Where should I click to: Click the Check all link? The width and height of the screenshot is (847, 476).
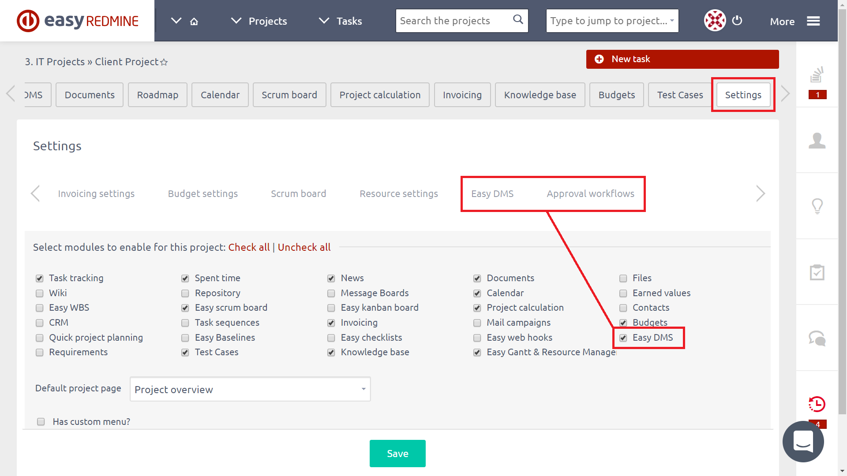[249, 247]
